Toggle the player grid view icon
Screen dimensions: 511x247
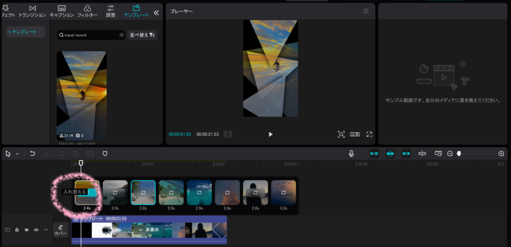[x=228, y=134]
